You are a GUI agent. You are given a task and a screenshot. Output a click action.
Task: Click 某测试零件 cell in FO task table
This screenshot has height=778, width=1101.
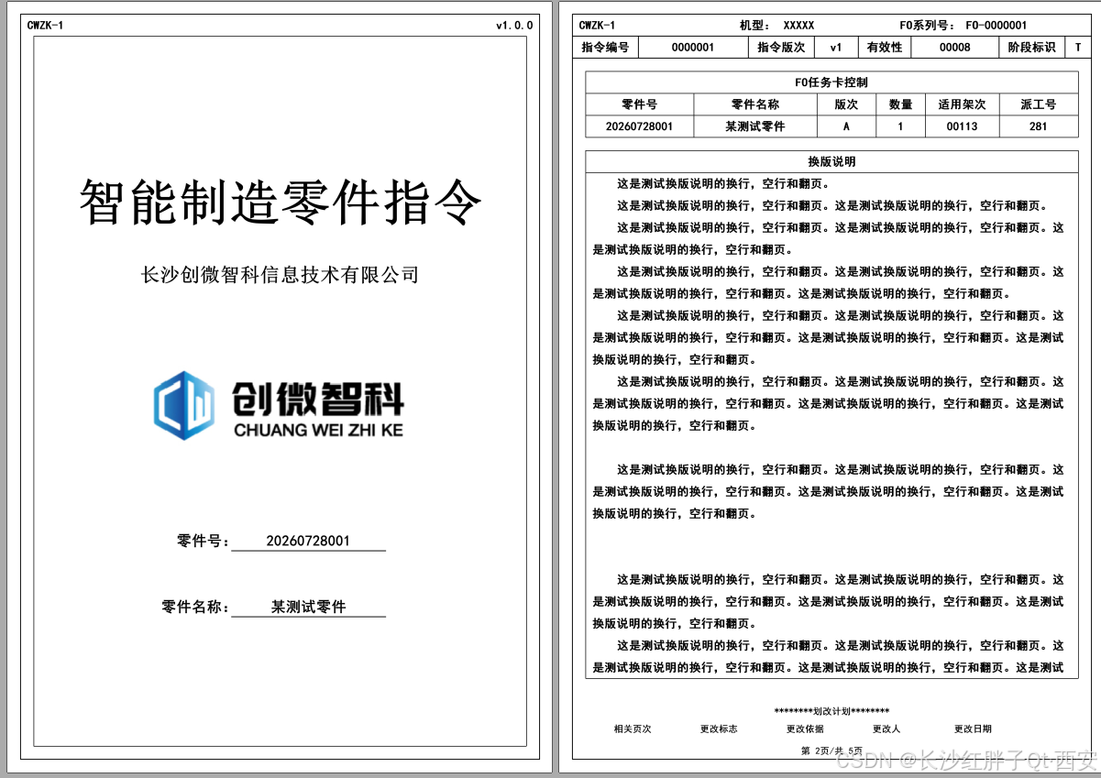pyautogui.click(x=755, y=126)
